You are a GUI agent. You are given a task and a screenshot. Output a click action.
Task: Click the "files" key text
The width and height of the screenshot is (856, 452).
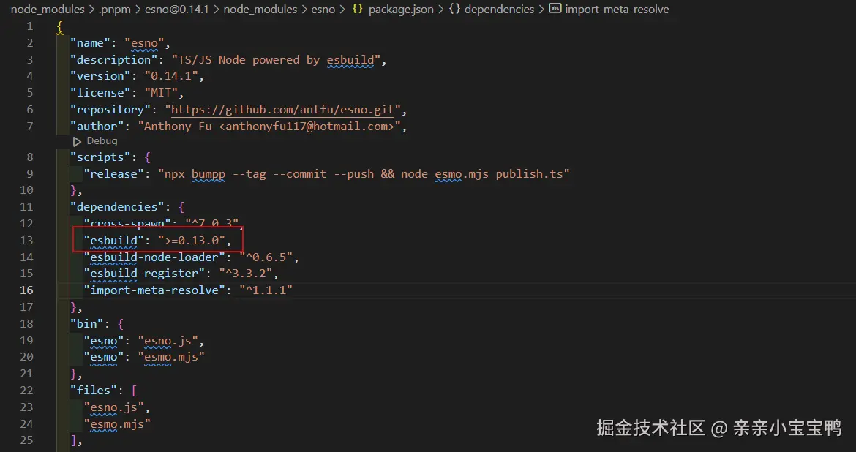94,391
